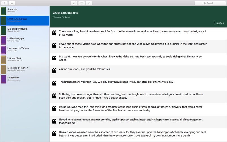The height and width of the screenshot is (142, 227).
Task: Click the 'Great expectations' header title
Action: pos(66,13)
